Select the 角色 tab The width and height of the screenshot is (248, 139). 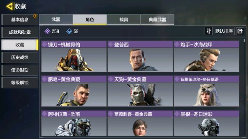[x=90, y=20]
